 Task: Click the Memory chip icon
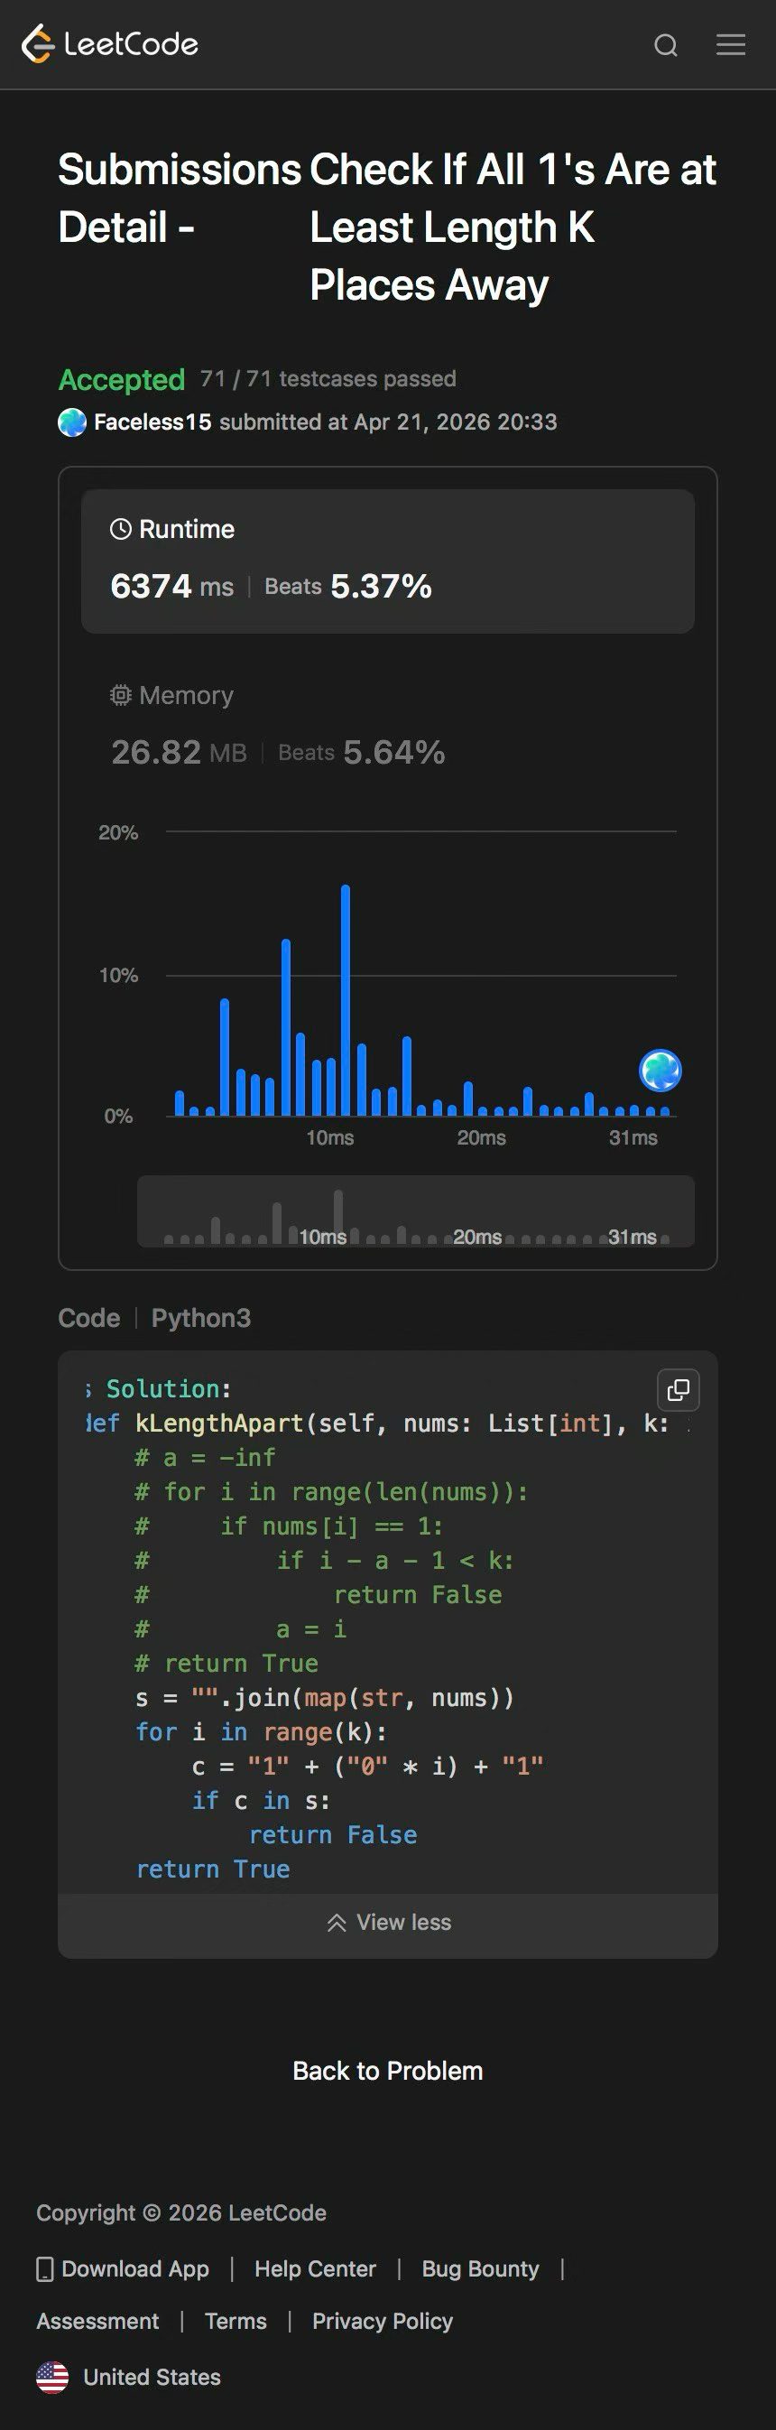point(121,695)
